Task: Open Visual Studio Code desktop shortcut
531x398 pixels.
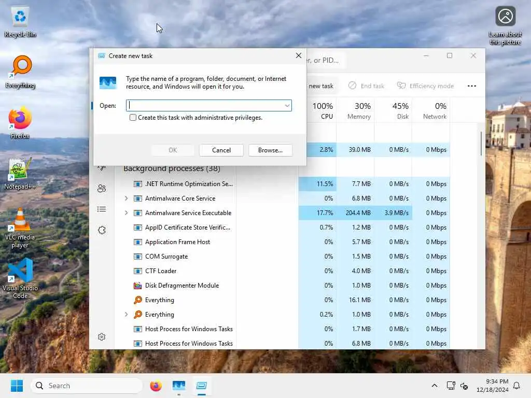Action: [x=20, y=278]
